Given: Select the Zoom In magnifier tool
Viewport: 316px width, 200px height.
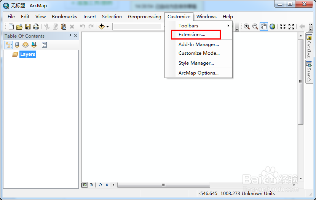Looking at the screenshot, I should [247, 27].
